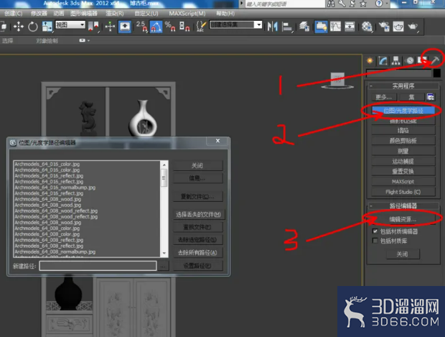Click the 编辑资源... button
This screenshot has width=445, height=337.
(x=403, y=219)
